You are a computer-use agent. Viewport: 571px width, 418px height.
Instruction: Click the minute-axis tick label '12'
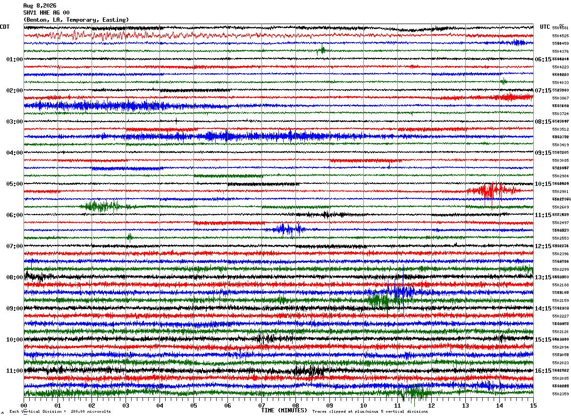(431, 405)
